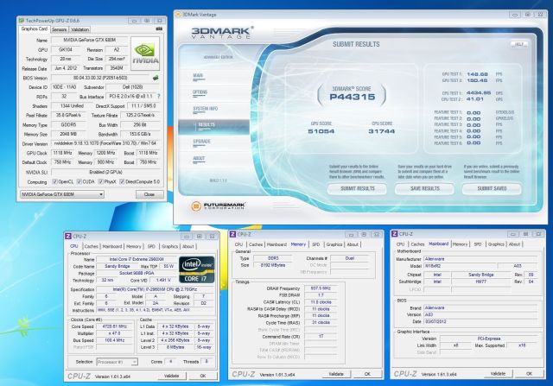Click OK in the CPU-Z CPU window
Image resolution: width=553 pixels, height=386 pixels.
(203, 376)
